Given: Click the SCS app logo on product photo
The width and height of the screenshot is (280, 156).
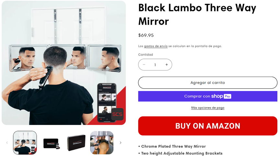Looking at the screenshot, I should 117,114.
